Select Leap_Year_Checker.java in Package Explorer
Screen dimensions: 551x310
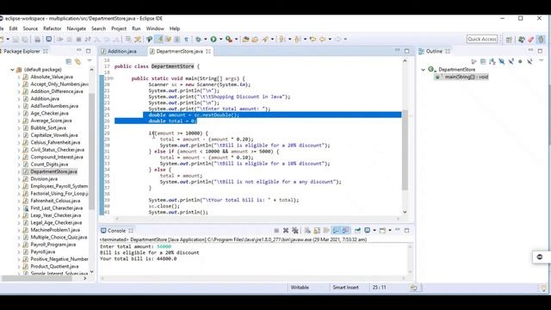point(55,215)
